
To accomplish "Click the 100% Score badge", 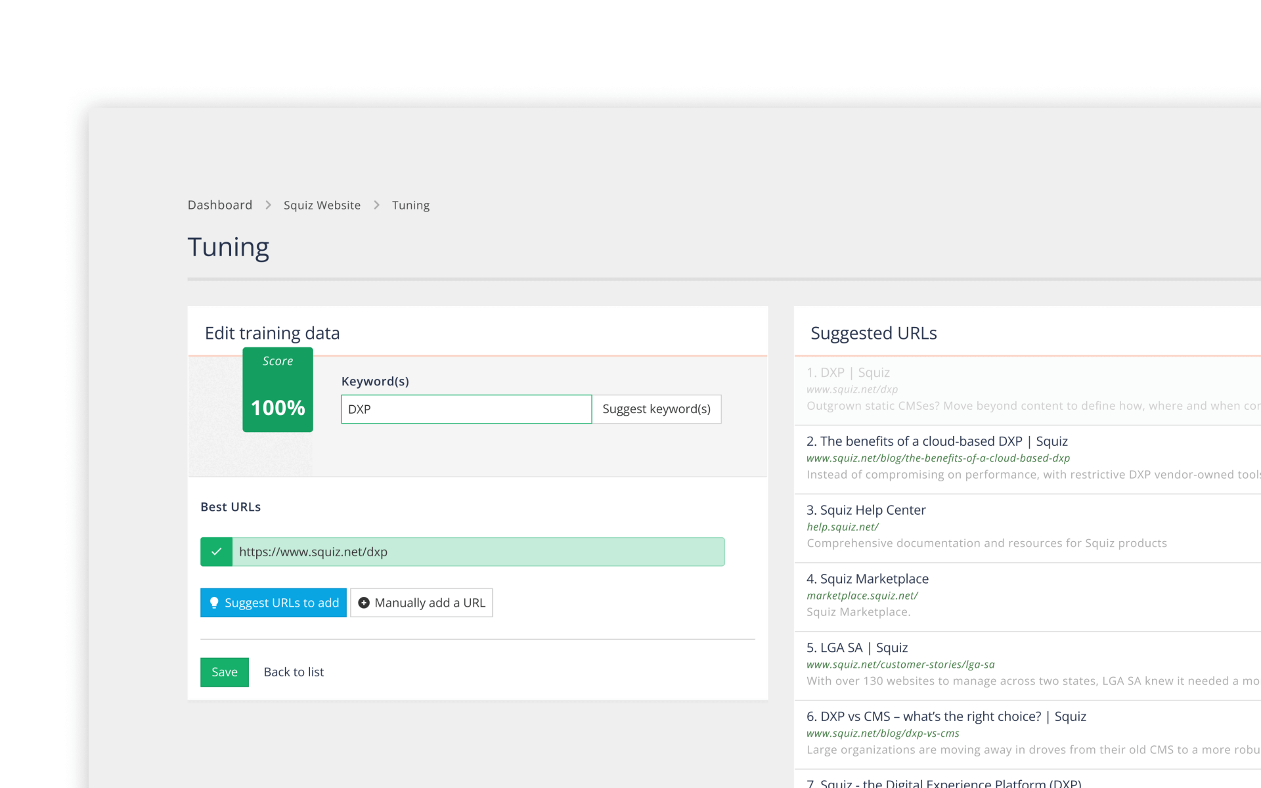I will click(277, 389).
